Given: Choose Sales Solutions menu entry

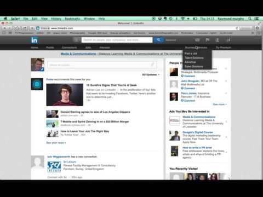Looking at the screenshot, I should click(194, 66).
